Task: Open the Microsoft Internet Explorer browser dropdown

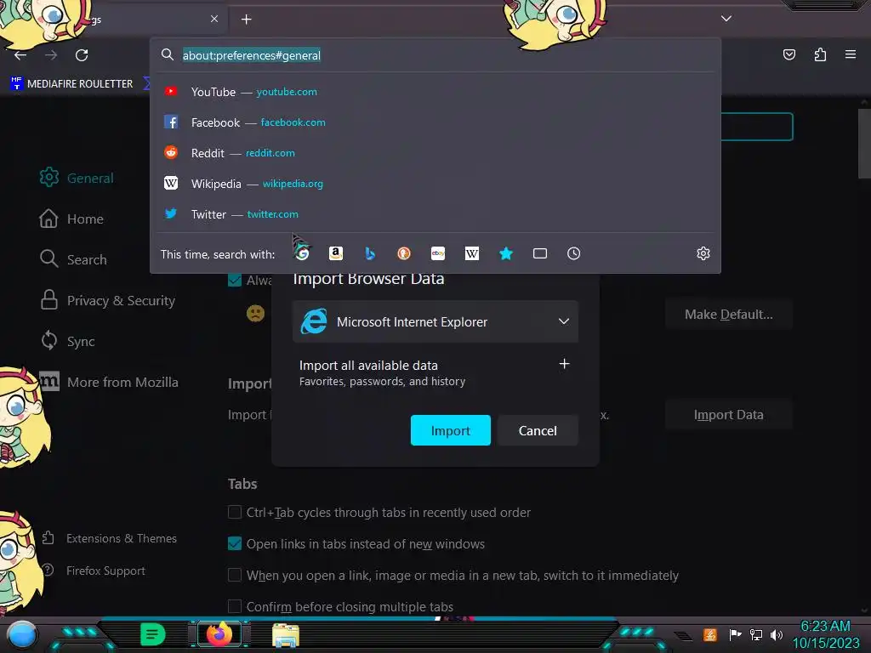Action: (x=435, y=321)
